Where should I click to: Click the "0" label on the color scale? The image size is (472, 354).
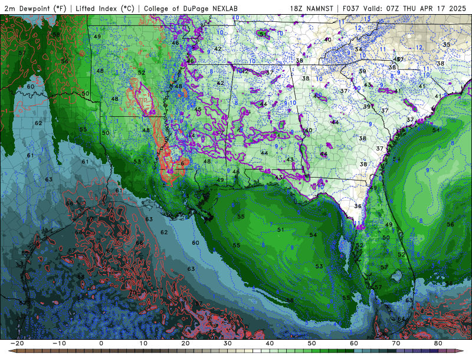pos(101,343)
